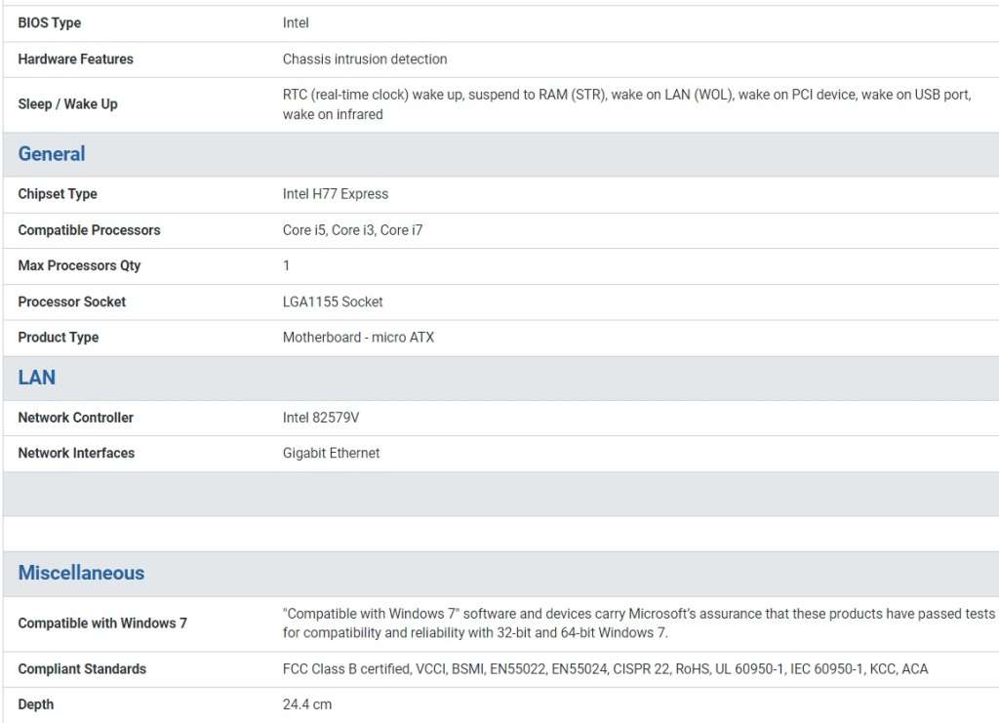Viewport: 999px width, 723px height.
Task: Click the Compatible Processors label
Action: [x=89, y=230]
